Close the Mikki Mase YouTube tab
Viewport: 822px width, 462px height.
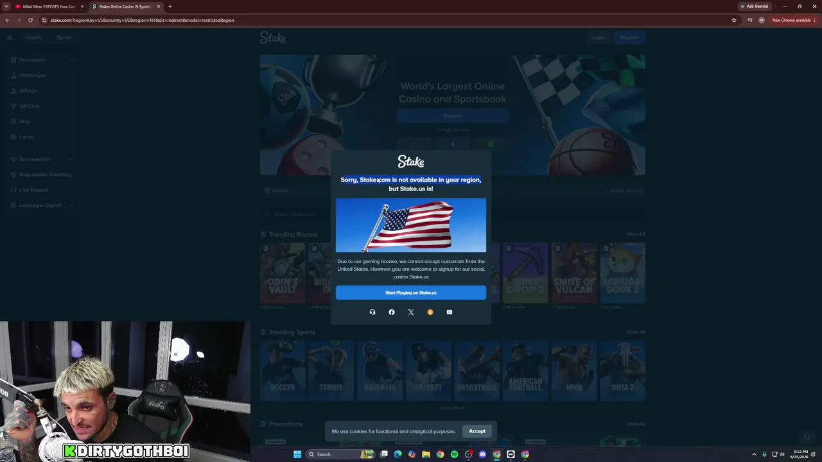[x=82, y=6]
